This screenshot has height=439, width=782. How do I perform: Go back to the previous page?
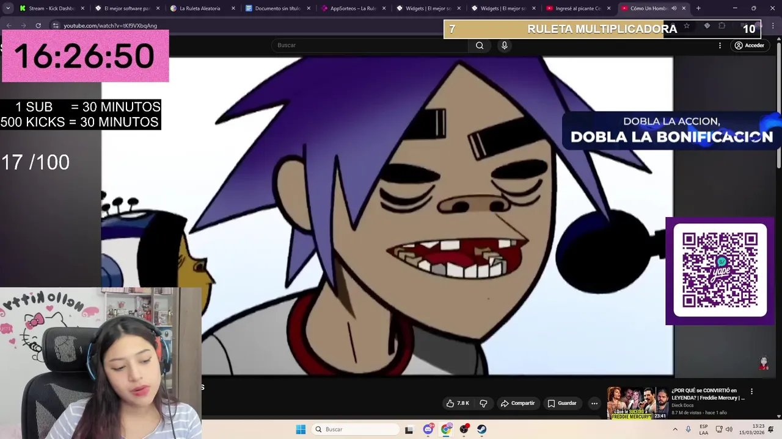click(x=9, y=26)
